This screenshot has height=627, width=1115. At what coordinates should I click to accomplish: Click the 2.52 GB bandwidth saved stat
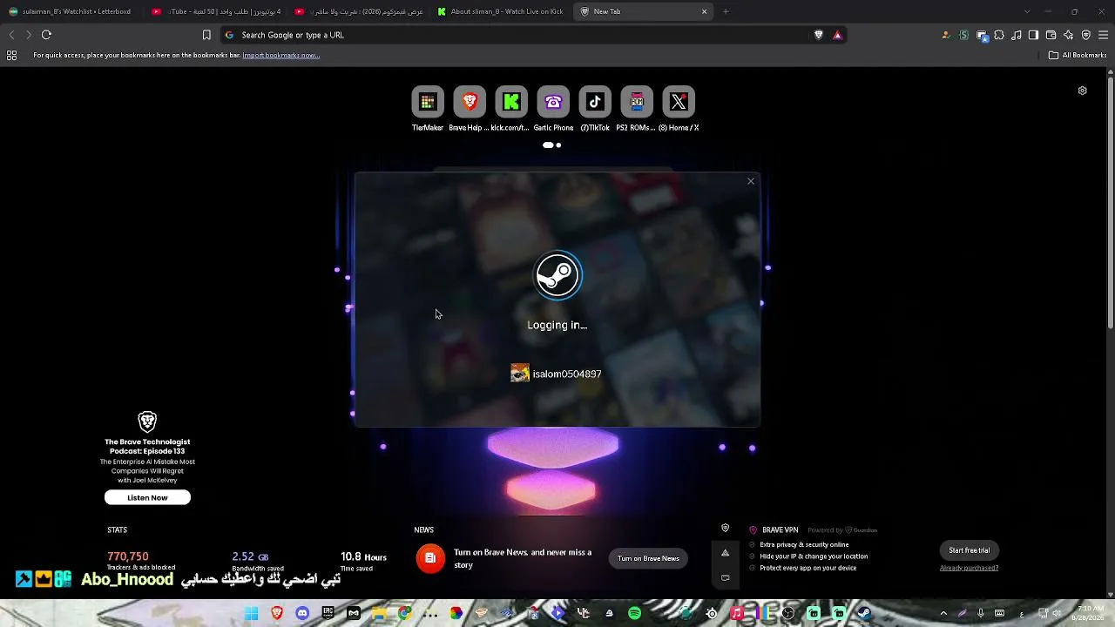coord(250,556)
